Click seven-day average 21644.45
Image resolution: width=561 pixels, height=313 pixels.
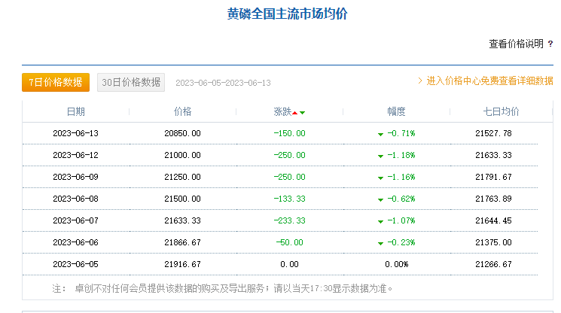[x=493, y=220]
